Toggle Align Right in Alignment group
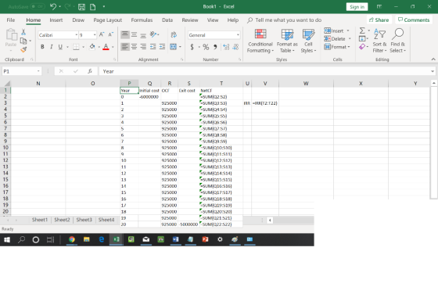438x294 pixels. (x=143, y=47)
